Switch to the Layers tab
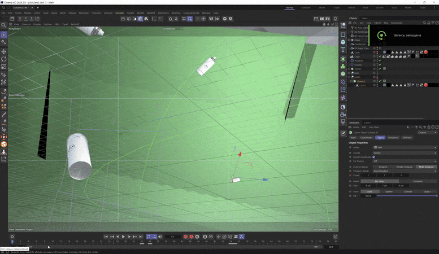This screenshot has height=254, width=439. 367,122
